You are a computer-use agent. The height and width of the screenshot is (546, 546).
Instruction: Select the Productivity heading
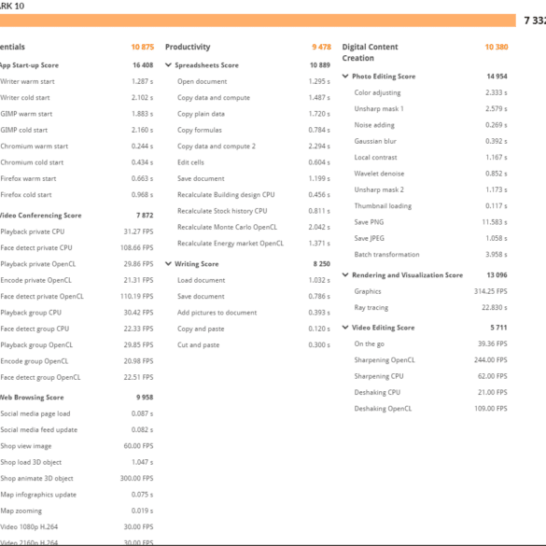(188, 47)
